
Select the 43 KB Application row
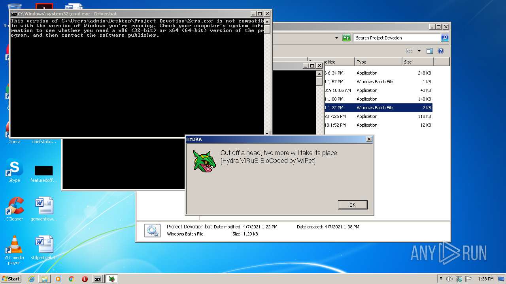[x=378, y=90]
